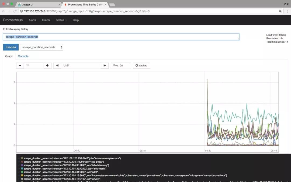Click the pilot series color swatch
291x182 pixels.
coord(22,172)
